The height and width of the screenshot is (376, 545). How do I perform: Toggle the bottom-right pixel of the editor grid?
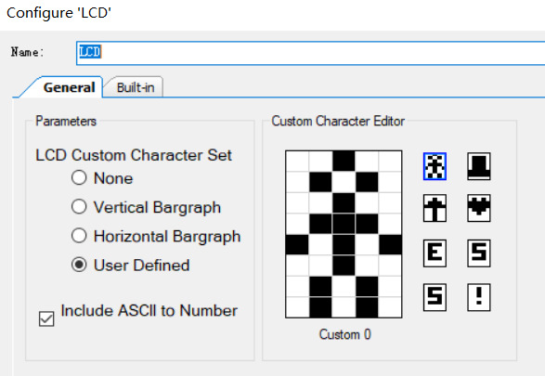390,307
